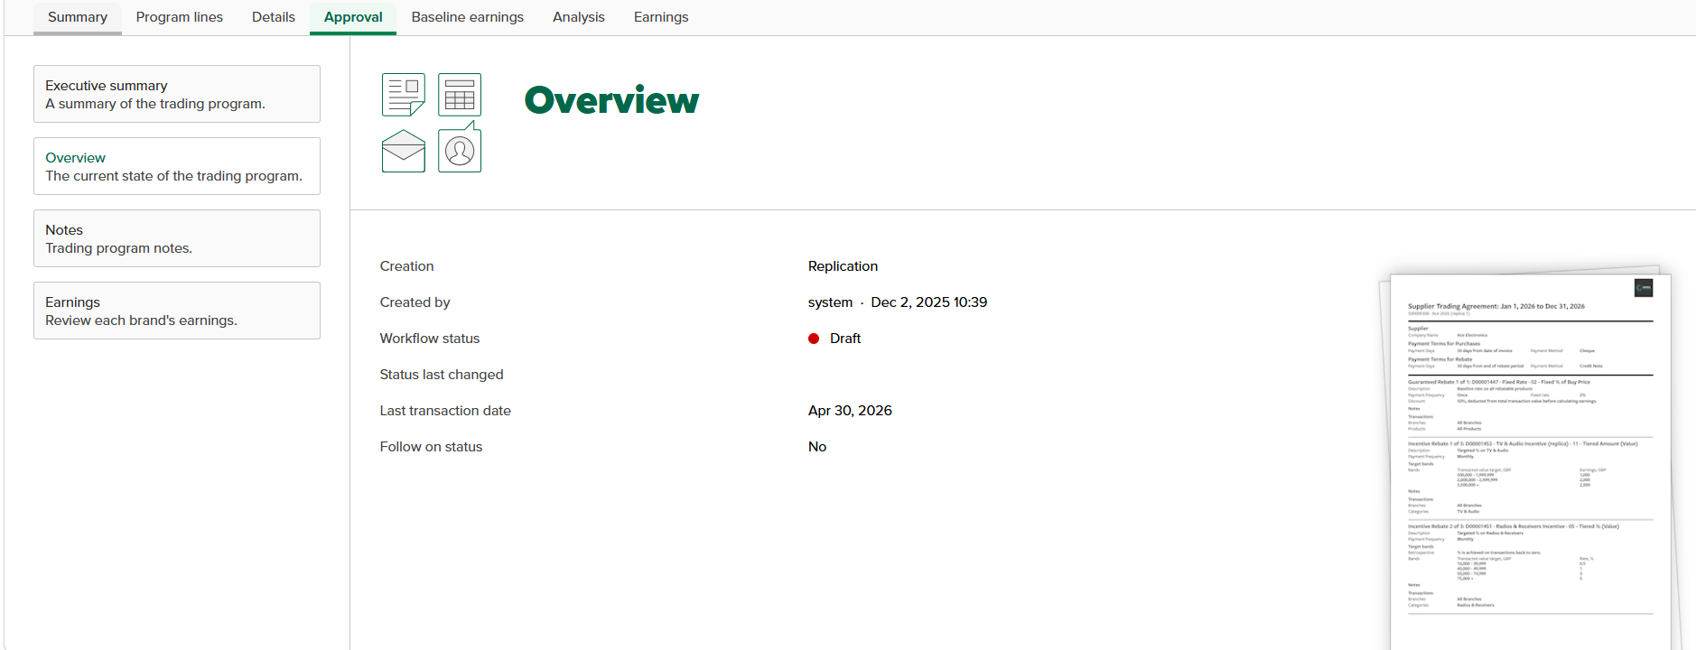Screen dimensions: 1696x650
Task: Open the Details tab
Action: point(274,17)
